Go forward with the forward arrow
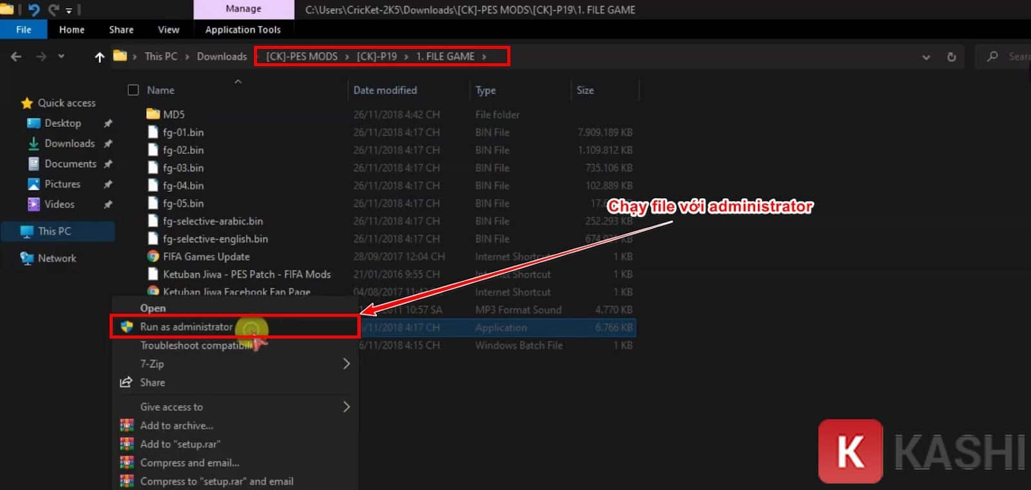This screenshot has height=490, width=1031. (41, 57)
